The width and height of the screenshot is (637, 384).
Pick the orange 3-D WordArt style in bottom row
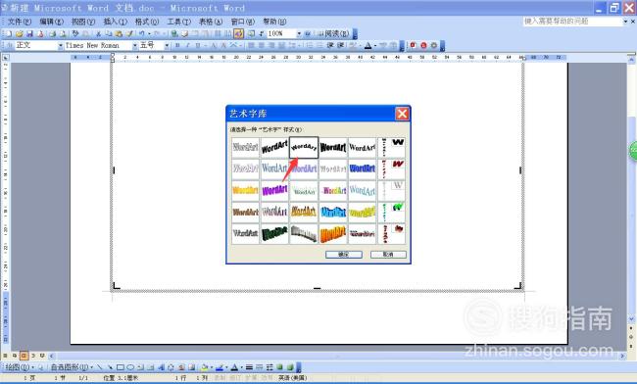pos(333,234)
